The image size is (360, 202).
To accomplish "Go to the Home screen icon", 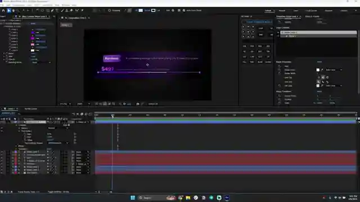I will point(3,11).
